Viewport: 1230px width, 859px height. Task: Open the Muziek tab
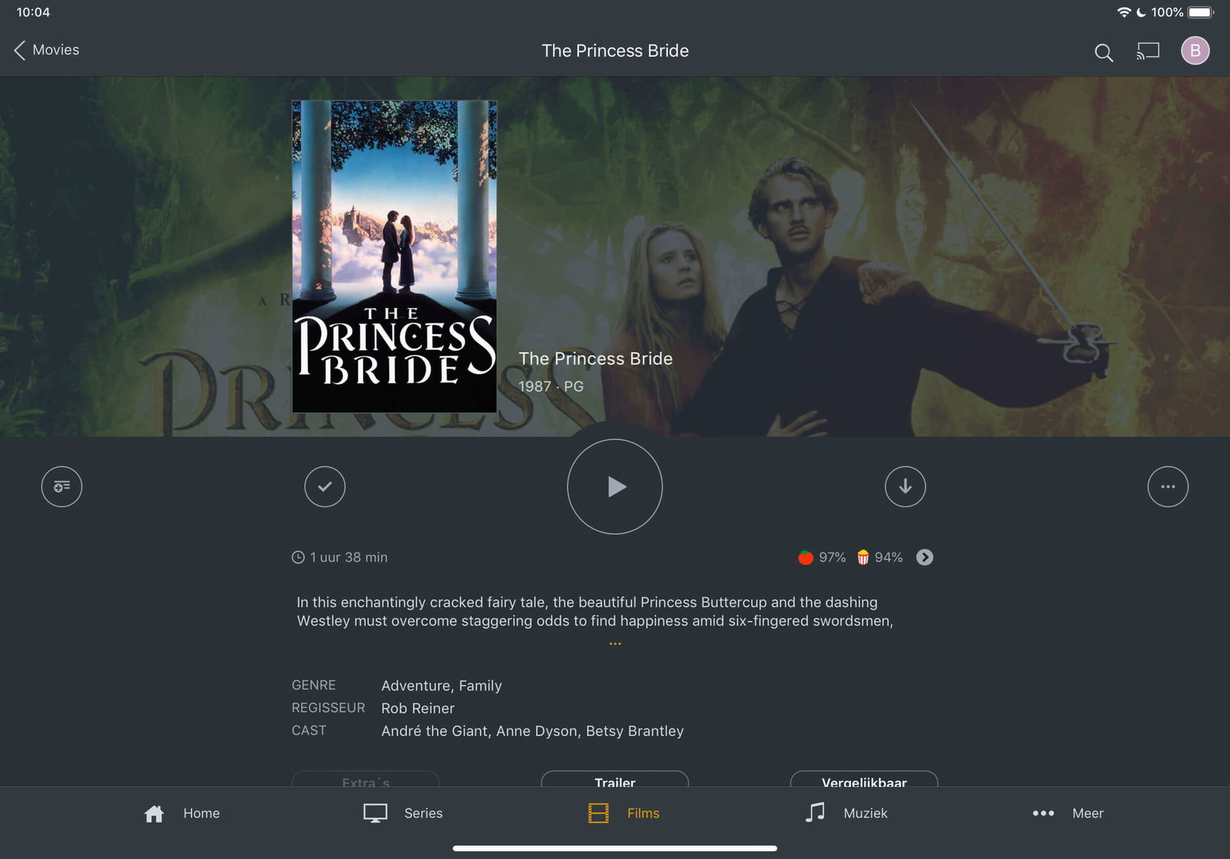click(846, 813)
